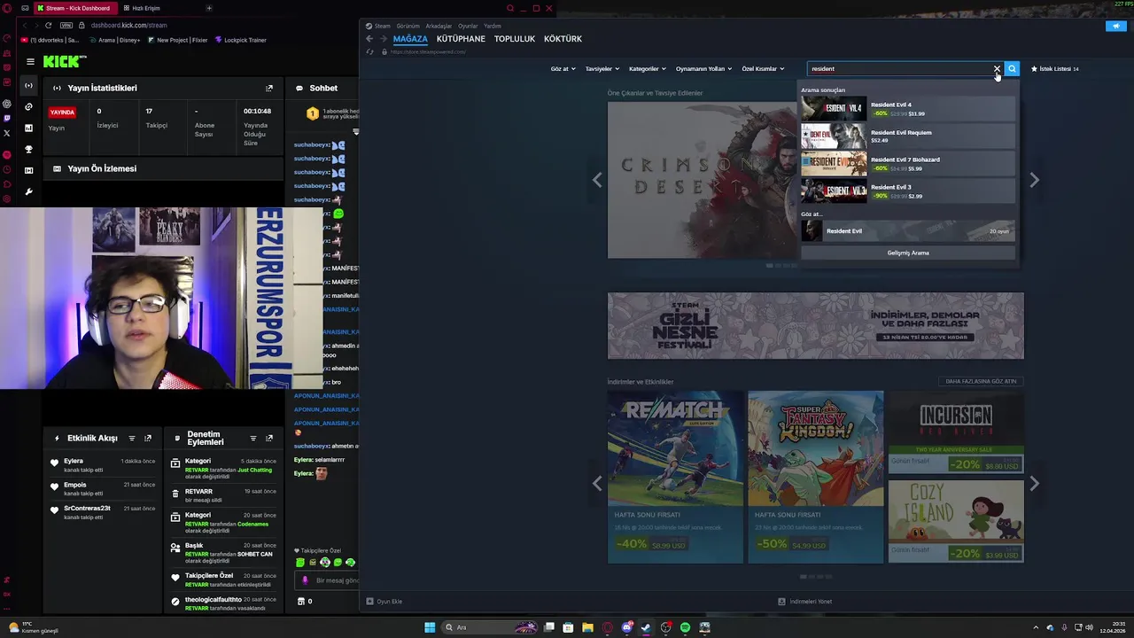Viewport: 1134px width, 638px height.
Task: Click İndirimleri Yönet at Steam bottom
Action: pyautogui.click(x=805, y=602)
